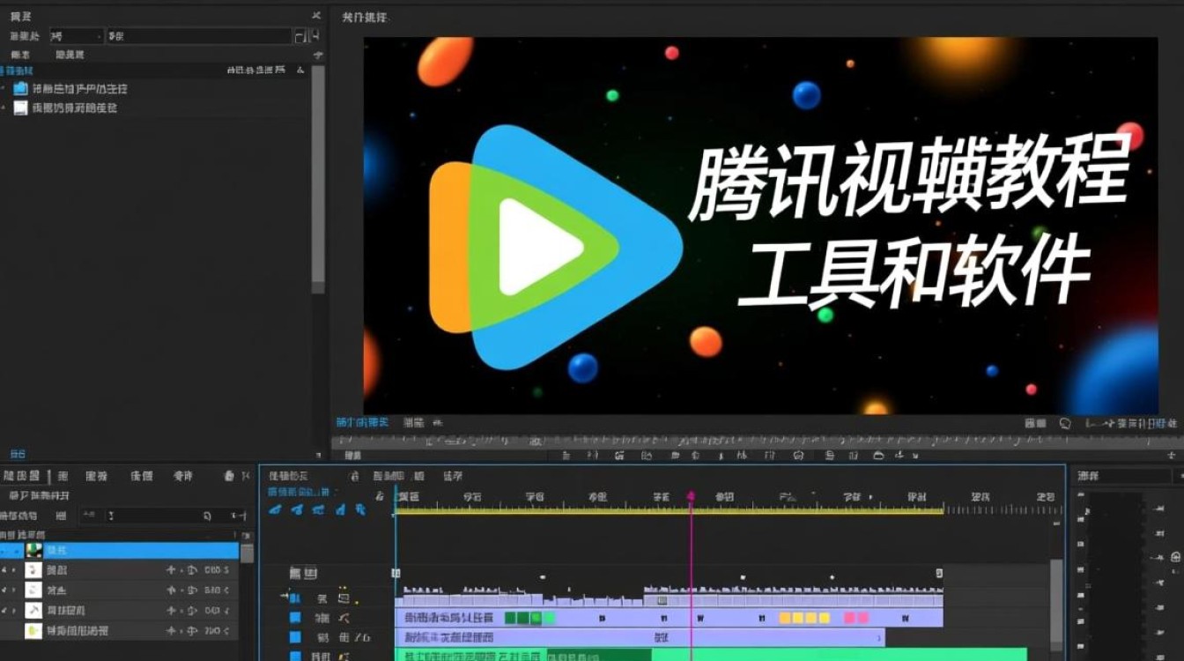
Task: Open the small dropdown before the project search field
Action: tap(77, 36)
